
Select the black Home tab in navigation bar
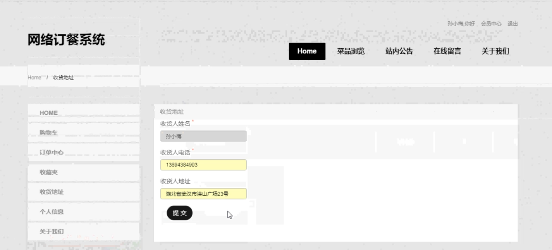307,51
